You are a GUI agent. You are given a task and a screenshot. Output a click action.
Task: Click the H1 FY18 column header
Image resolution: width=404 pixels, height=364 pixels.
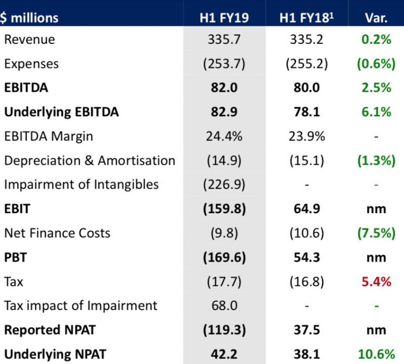click(x=307, y=19)
